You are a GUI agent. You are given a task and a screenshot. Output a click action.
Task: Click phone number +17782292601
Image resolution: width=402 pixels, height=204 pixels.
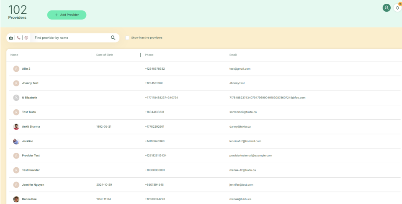coord(155,126)
